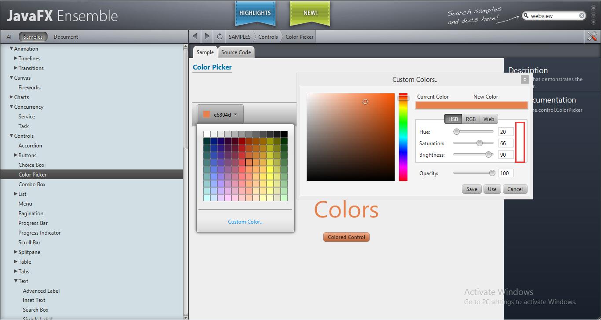Open the e6804d color picker dropdown

[220, 114]
